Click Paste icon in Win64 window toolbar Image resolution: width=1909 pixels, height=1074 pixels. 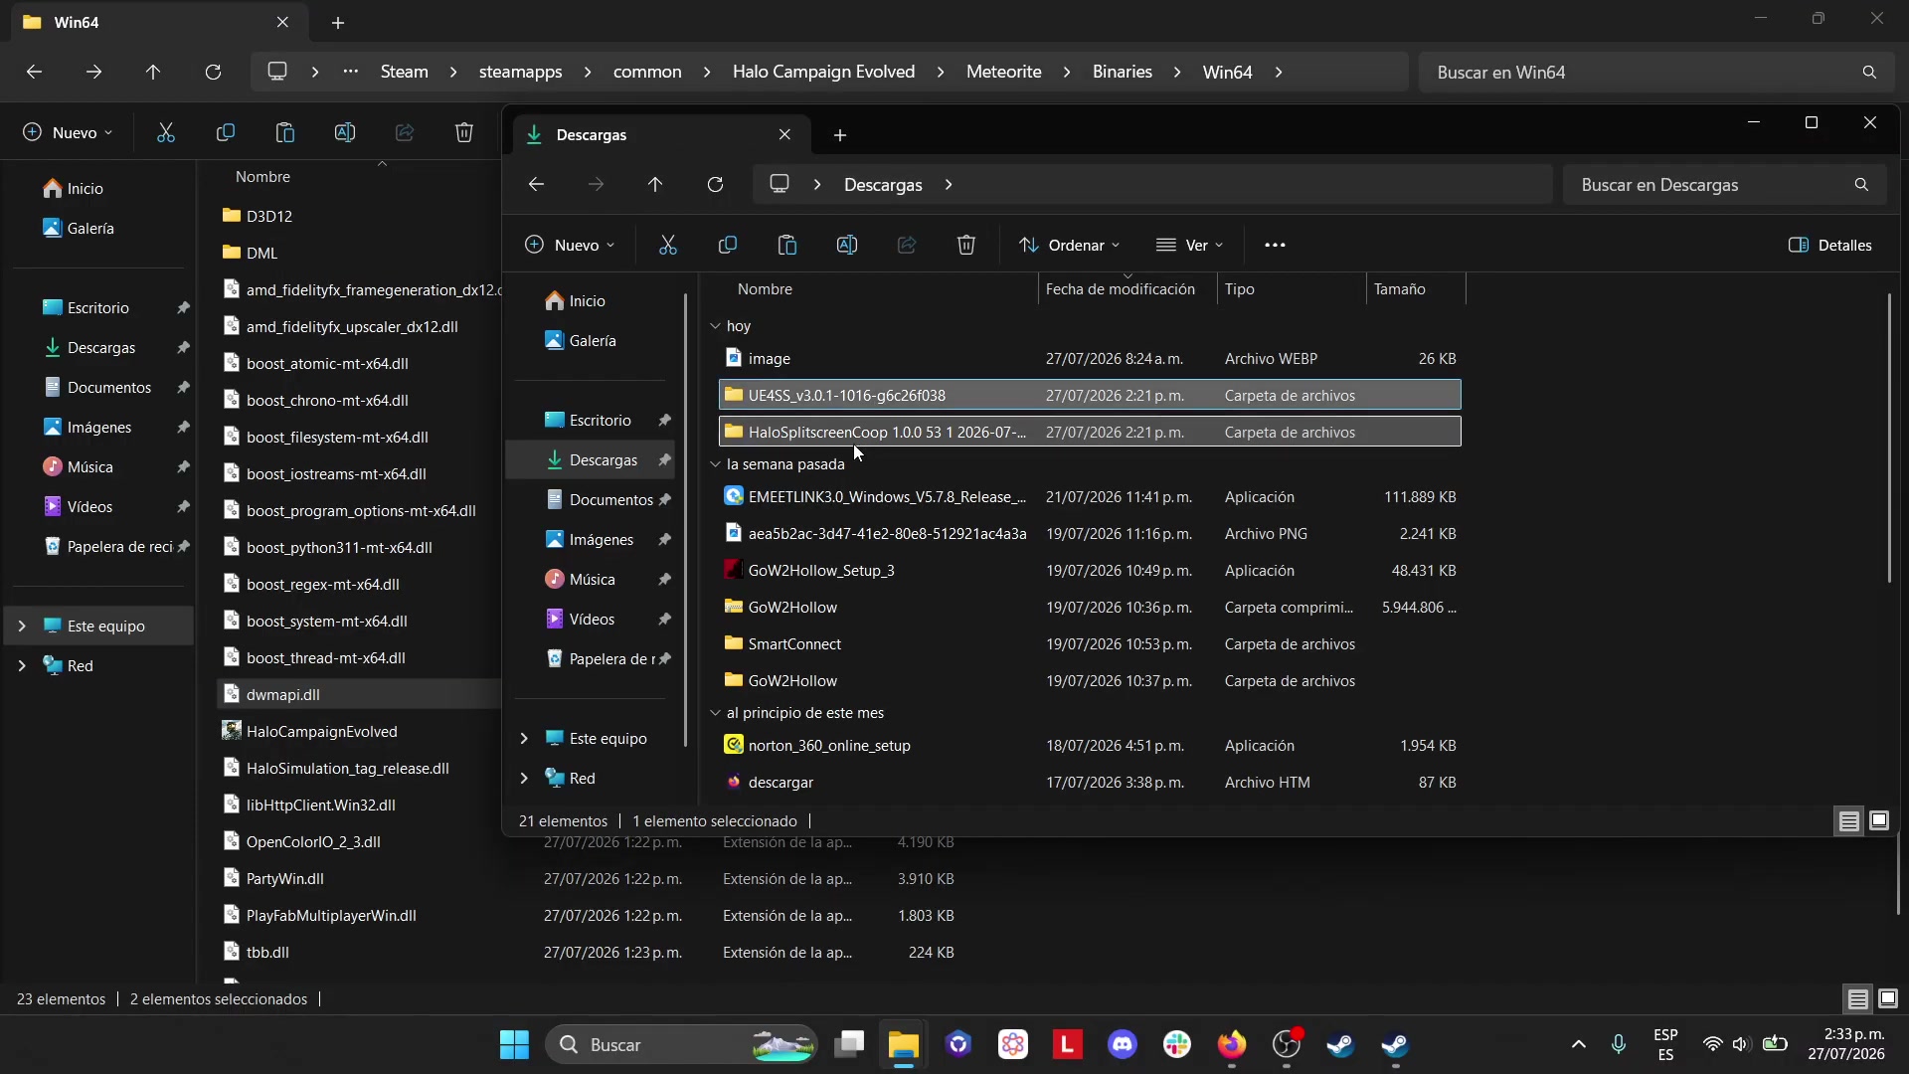click(285, 132)
